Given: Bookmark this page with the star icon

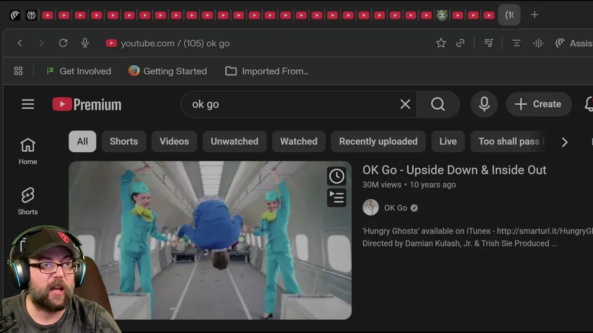Looking at the screenshot, I should [x=441, y=43].
